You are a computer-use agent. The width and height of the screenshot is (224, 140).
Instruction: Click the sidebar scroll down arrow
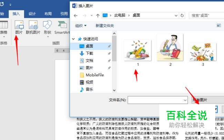[x=114, y=90]
